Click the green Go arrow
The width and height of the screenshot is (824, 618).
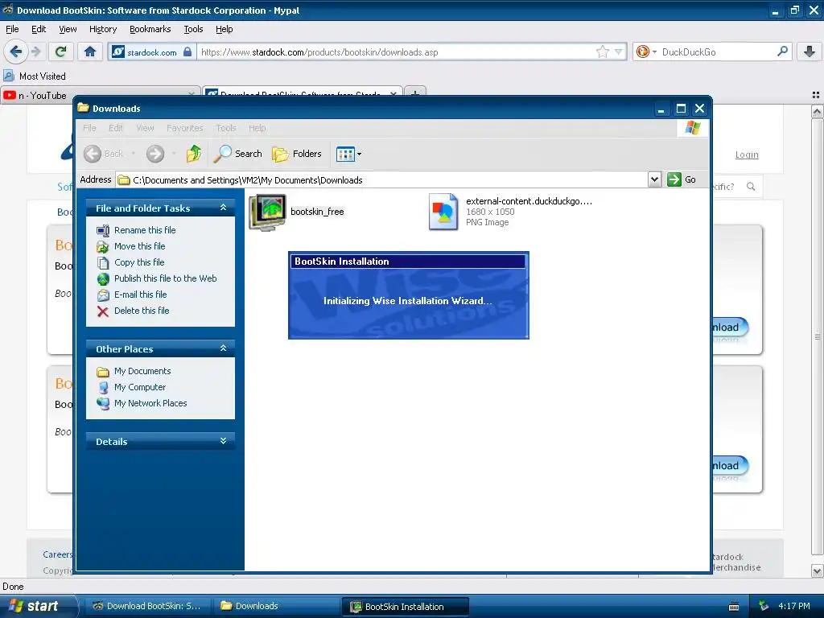tap(674, 179)
